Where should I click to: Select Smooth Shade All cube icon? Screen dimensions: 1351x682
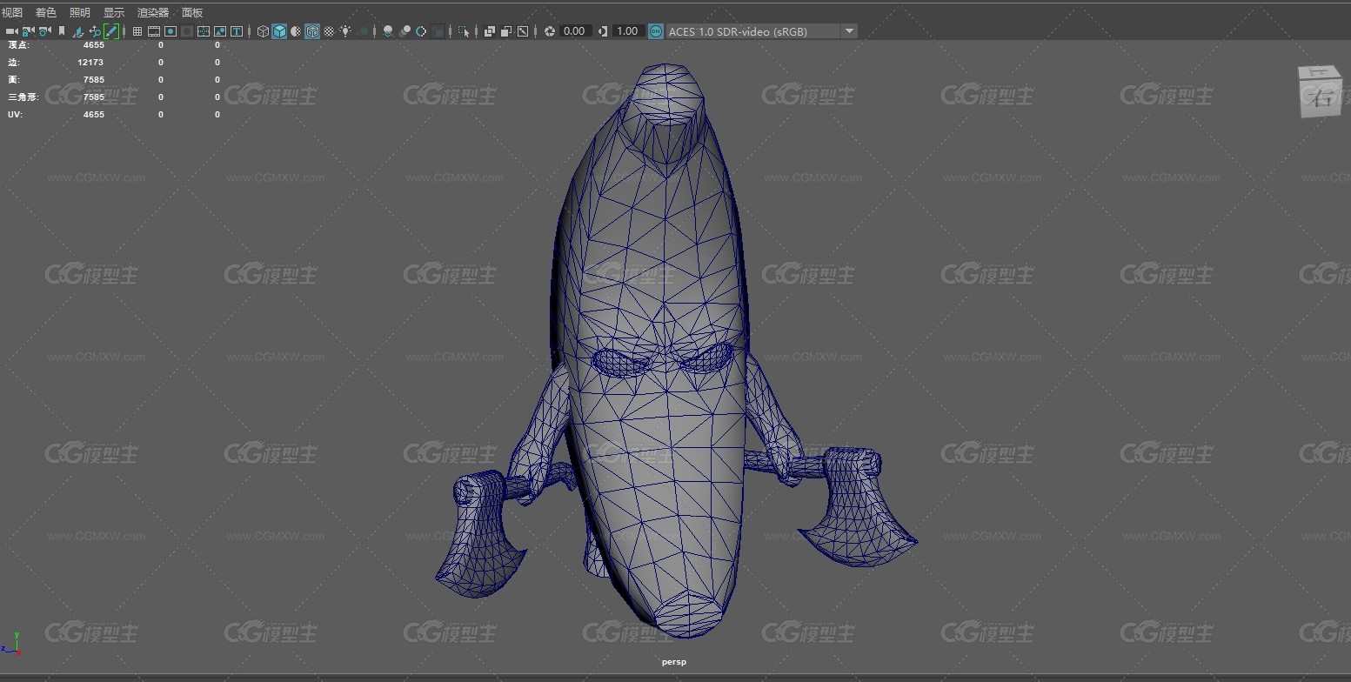tap(279, 31)
